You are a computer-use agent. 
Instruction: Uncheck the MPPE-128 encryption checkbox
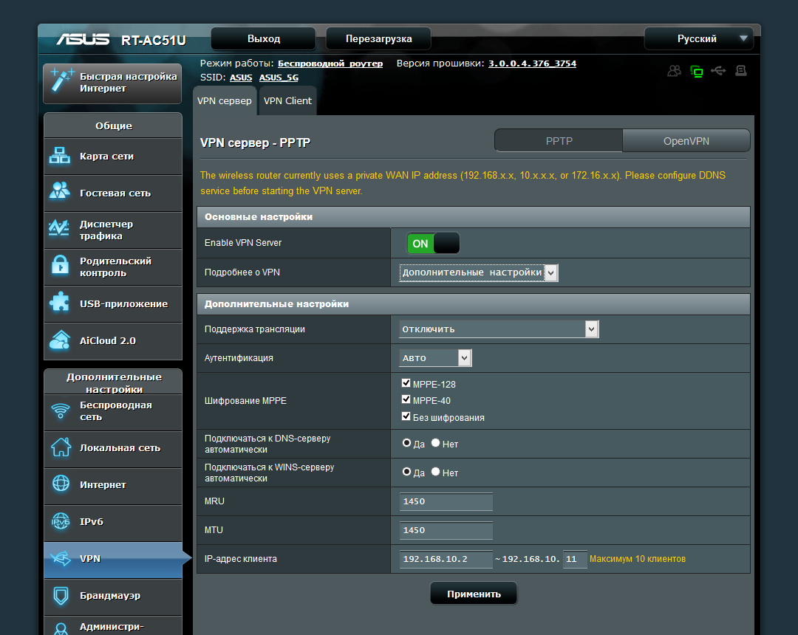[x=406, y=382]
